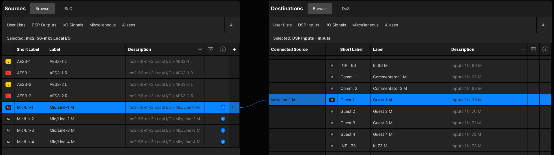The height and width of the screenshot is (155, 554).
Task: Select DSP Outputs source category
Action: point(44,25)
